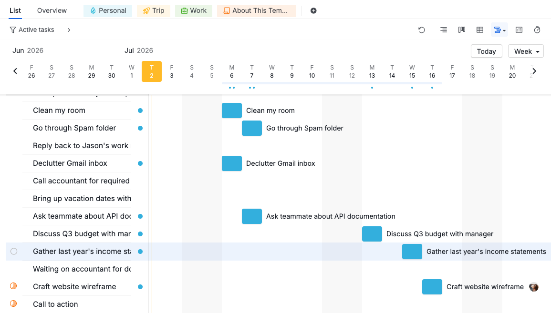Open 'Go through Spam folder' task in list
Viewport: 551px width, 313px height.
coord(74,128)
